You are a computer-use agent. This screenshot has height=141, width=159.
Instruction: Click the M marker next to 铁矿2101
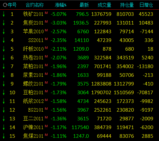pyautogui.click(x=46, y=13)
